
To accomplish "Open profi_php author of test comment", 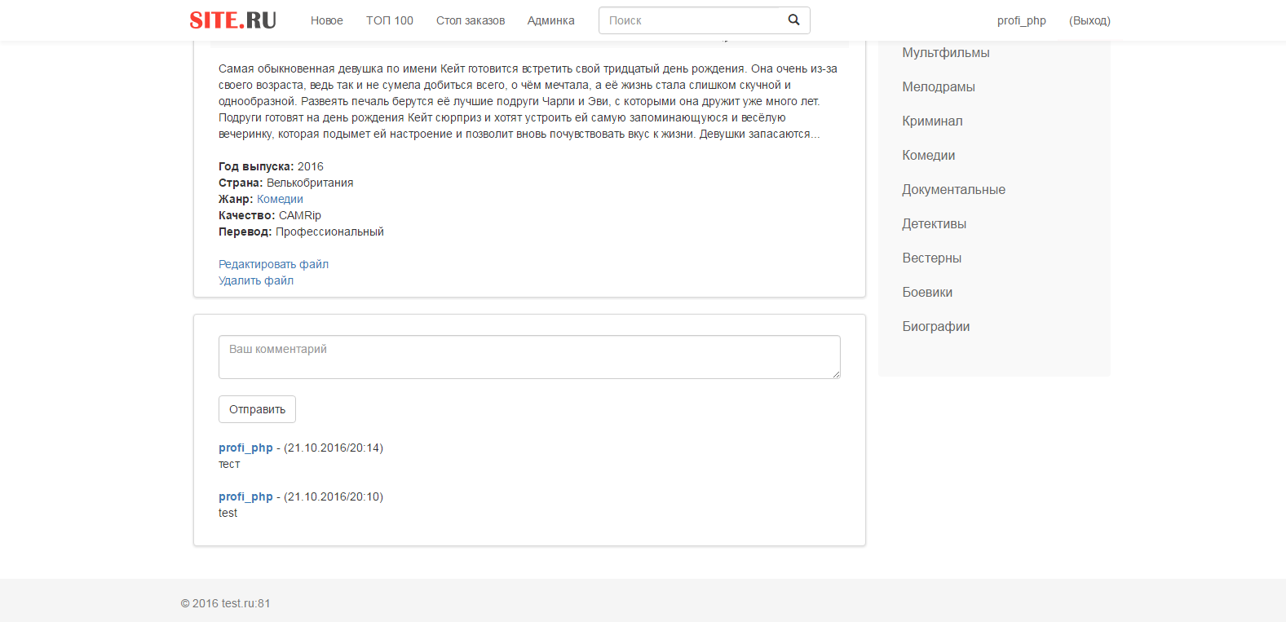I will click(245, 496).
